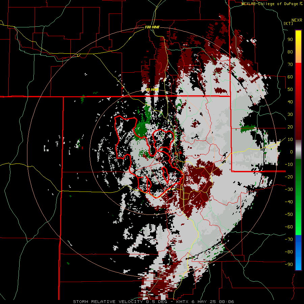Click the 40 knots scale label

tap(290, 102)
